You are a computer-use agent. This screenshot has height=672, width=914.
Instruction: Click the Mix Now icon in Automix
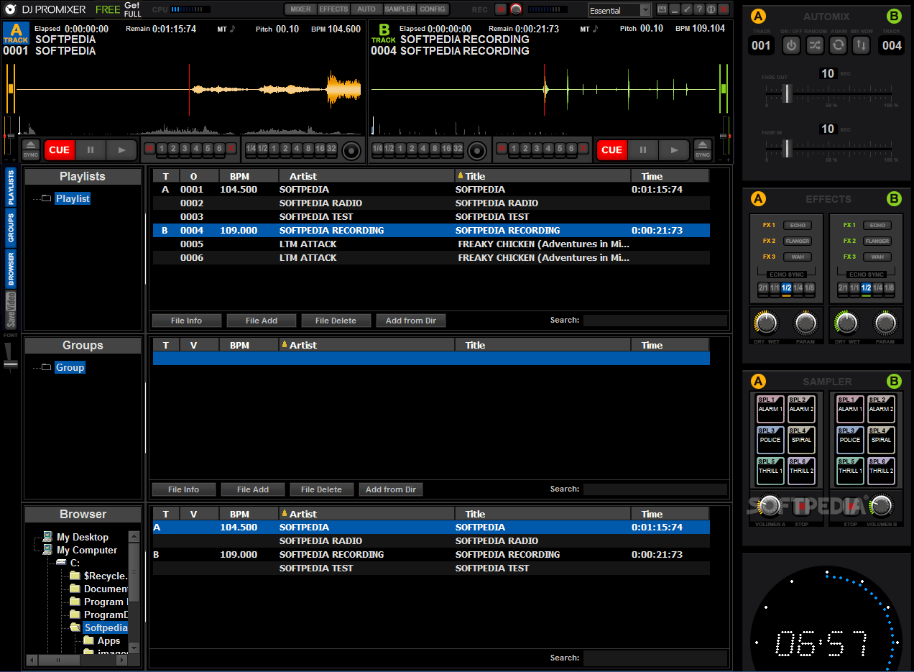coord(862,45)
